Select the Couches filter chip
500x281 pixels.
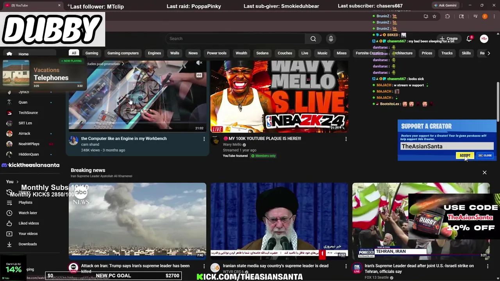pyautogui.click(x=285, y=53)
